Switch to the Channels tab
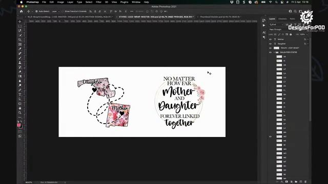Screen dimensions: 328x184 point(282,19)
